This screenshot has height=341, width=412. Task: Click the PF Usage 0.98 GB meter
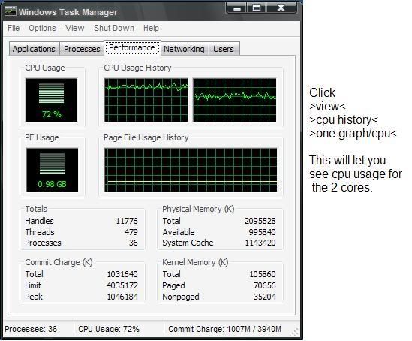pos(52,170)
